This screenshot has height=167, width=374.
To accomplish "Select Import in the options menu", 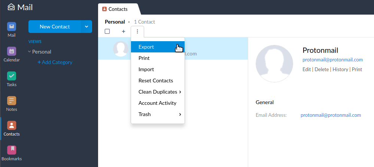I will [x=146, y=69].
